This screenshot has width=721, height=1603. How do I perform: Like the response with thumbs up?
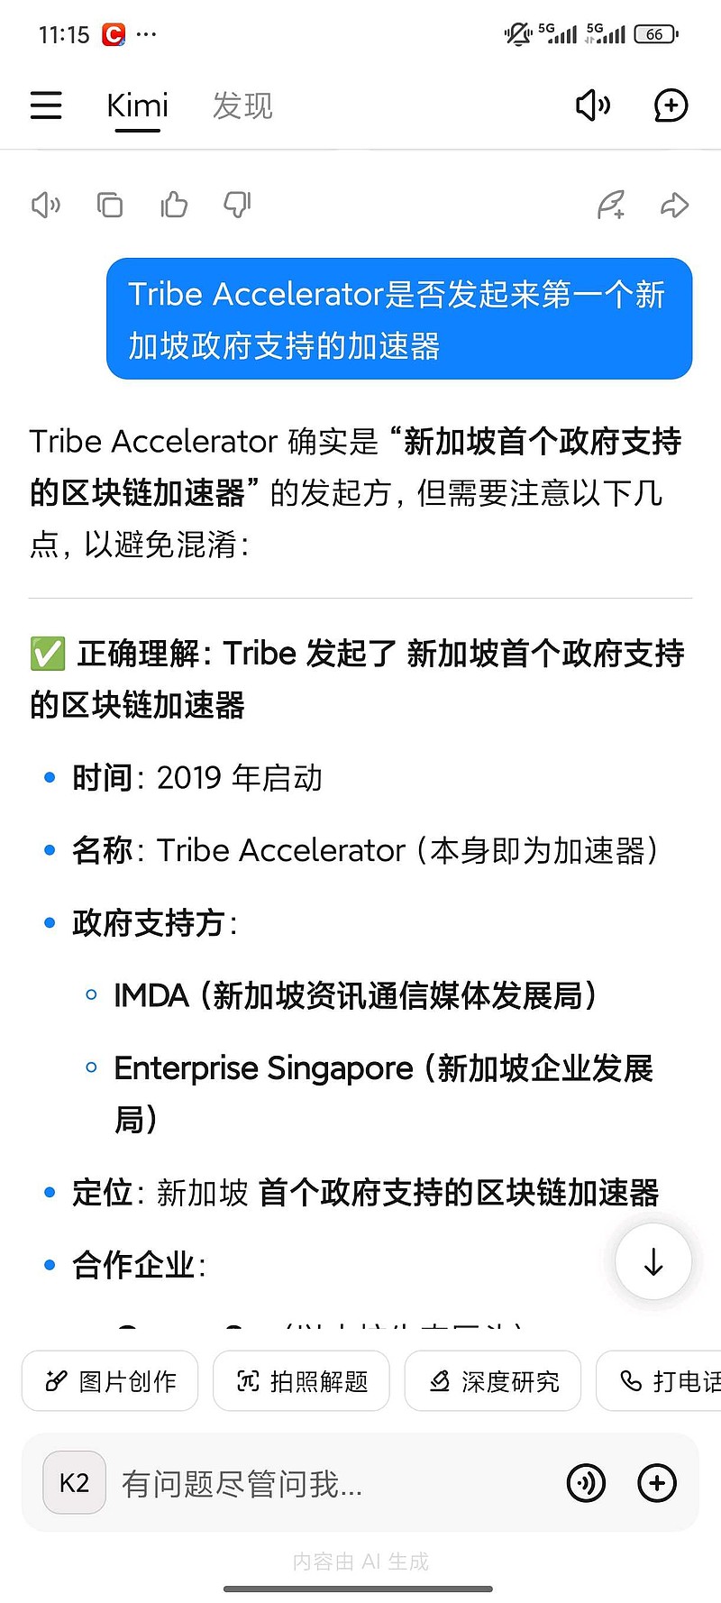tap(174, 206)
